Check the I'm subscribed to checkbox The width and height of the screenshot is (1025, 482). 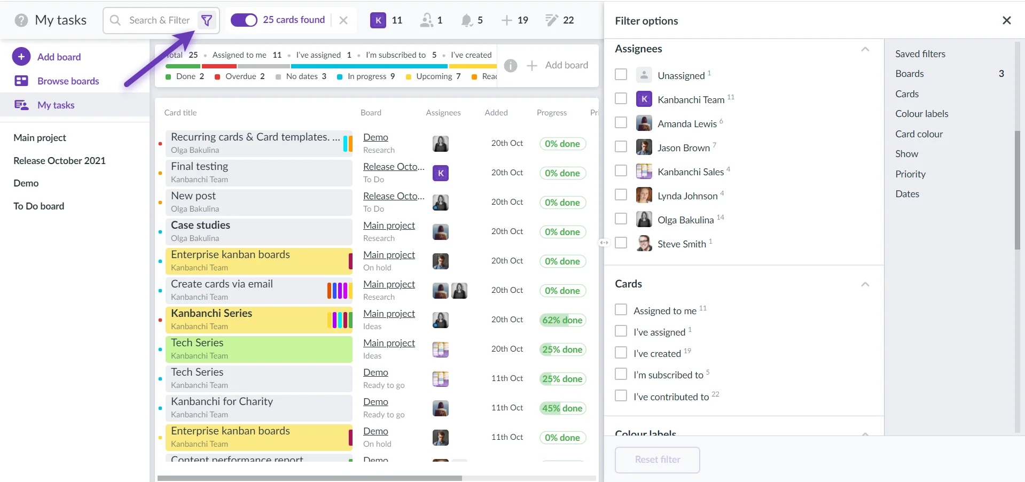(621, 374)
